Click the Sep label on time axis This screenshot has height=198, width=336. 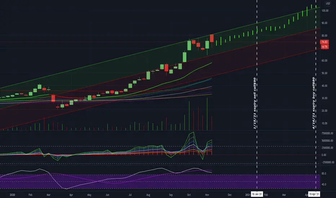tap(171, 195)
